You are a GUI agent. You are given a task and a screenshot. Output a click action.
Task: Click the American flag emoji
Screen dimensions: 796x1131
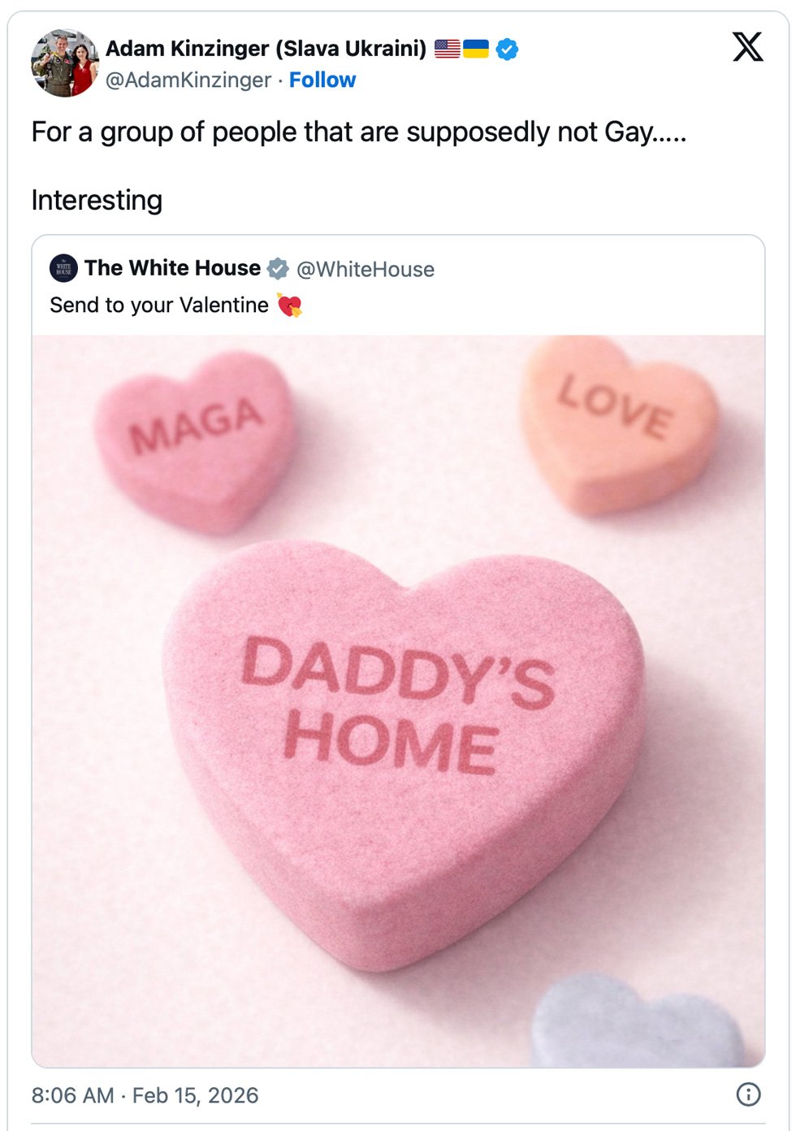point(447,49)
